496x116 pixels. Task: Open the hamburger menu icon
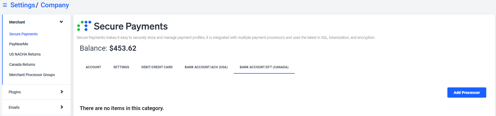[5, 5]
